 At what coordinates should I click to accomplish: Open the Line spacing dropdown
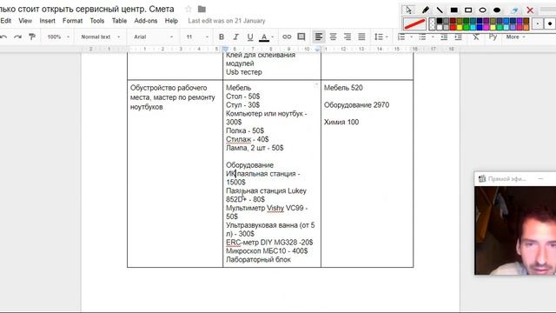pyautogui.click(x=381, y=37)
